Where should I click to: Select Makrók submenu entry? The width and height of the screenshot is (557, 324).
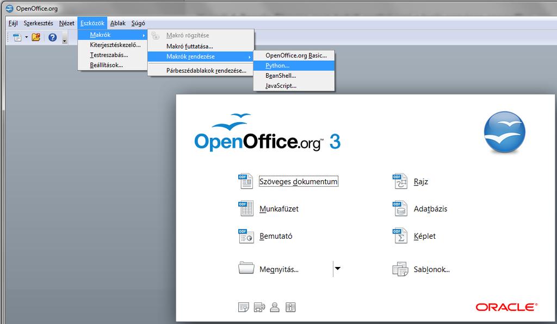tap(112, 35)
